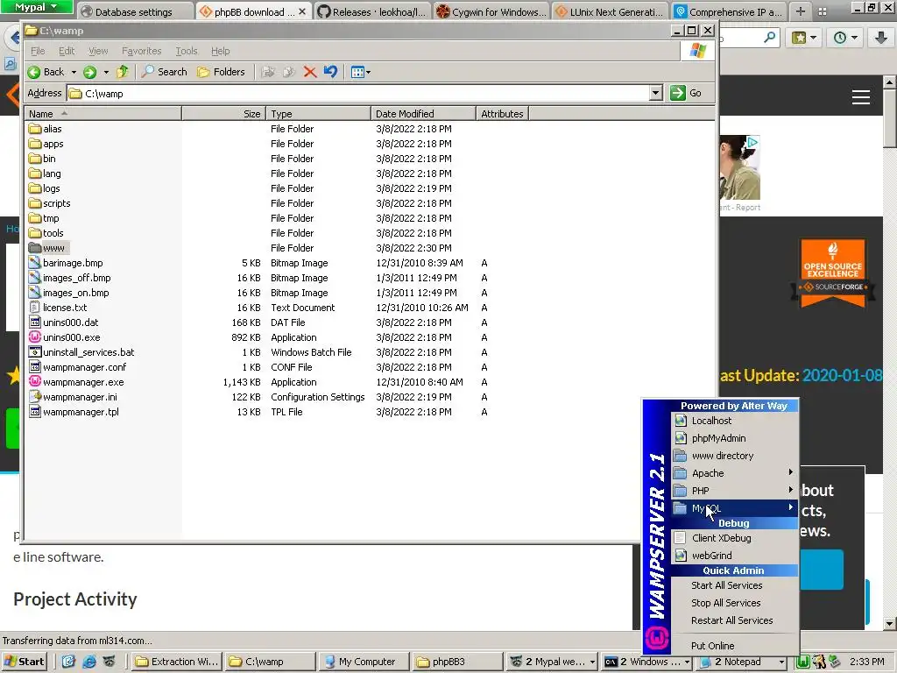The width and height of the screenshot is (897, 673).
Task: Switch to the phpBB3 taskbar window
Action: 456,662
